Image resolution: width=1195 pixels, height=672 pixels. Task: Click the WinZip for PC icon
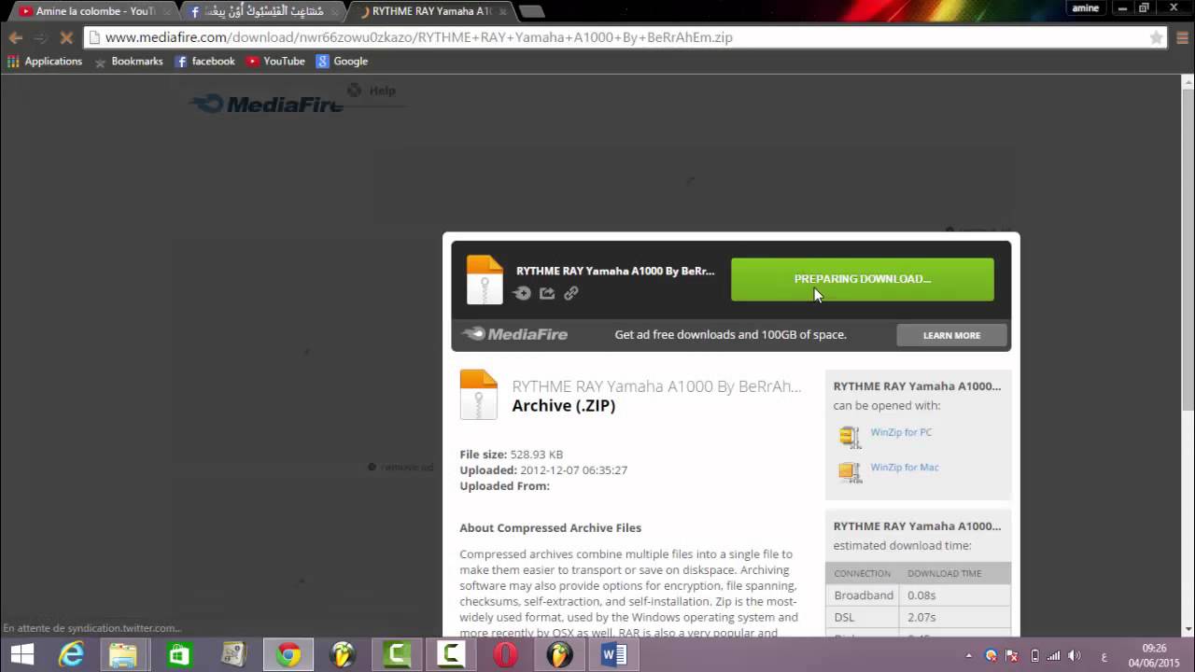point(850,437)
